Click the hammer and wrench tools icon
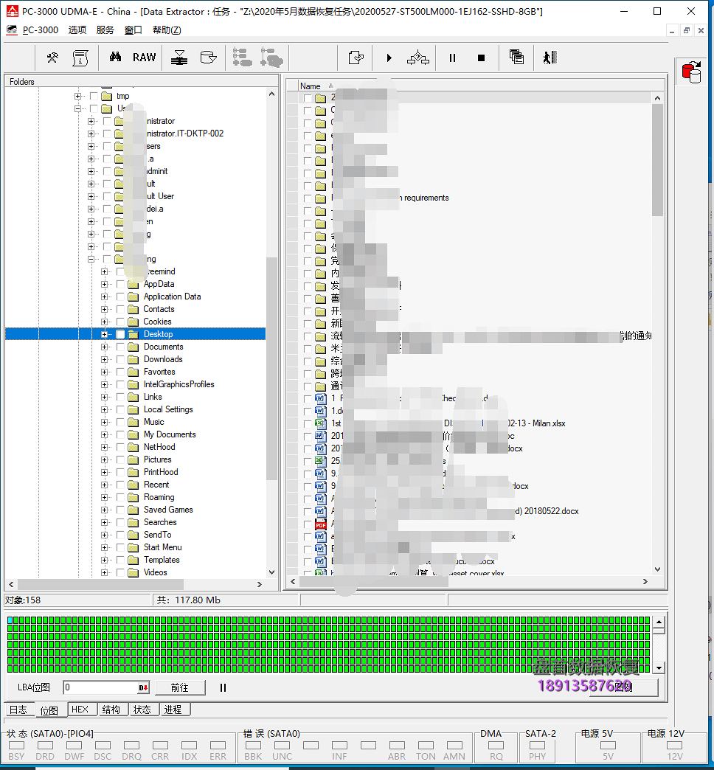Viewport: 714px width, 770px height. click(52, 58)
